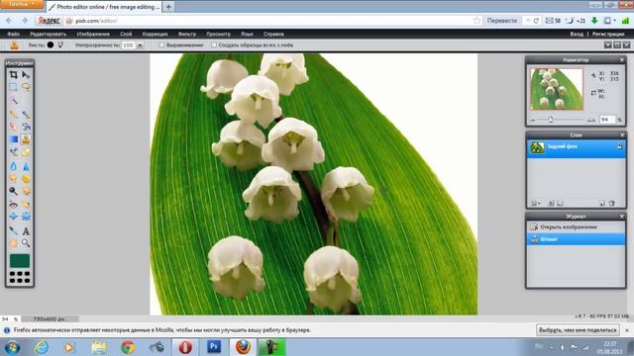
Task: Select the Pencil tool
Action: [13, 115]
